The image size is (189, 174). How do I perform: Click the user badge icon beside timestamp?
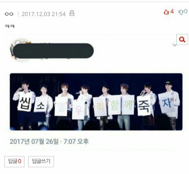(72, 13)
